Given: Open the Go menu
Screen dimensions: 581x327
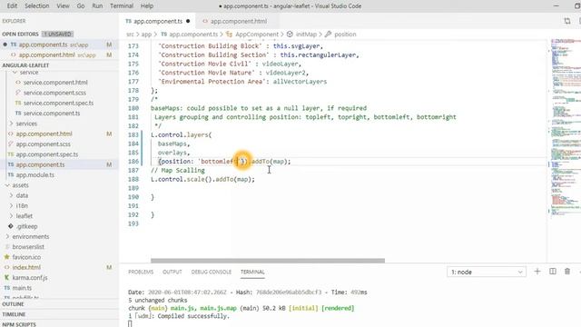Looking at the screenshot, I should coord(81,6).
